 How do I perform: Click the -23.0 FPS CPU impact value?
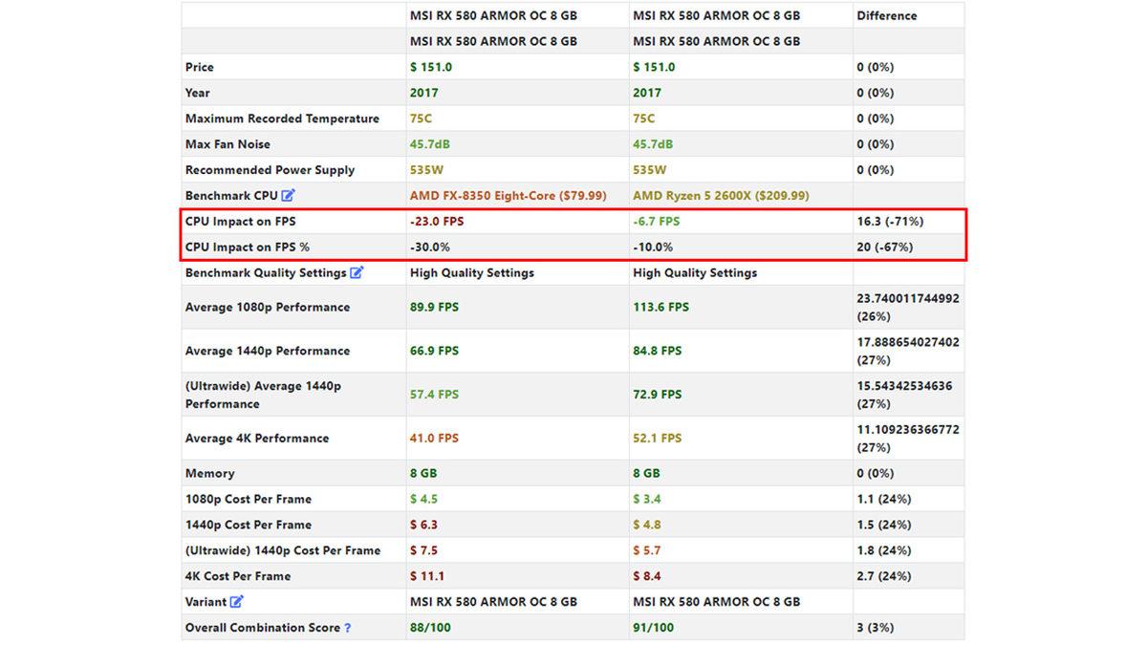point(437,221)
